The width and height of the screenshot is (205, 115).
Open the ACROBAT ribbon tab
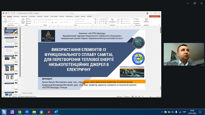click(89, 16)
